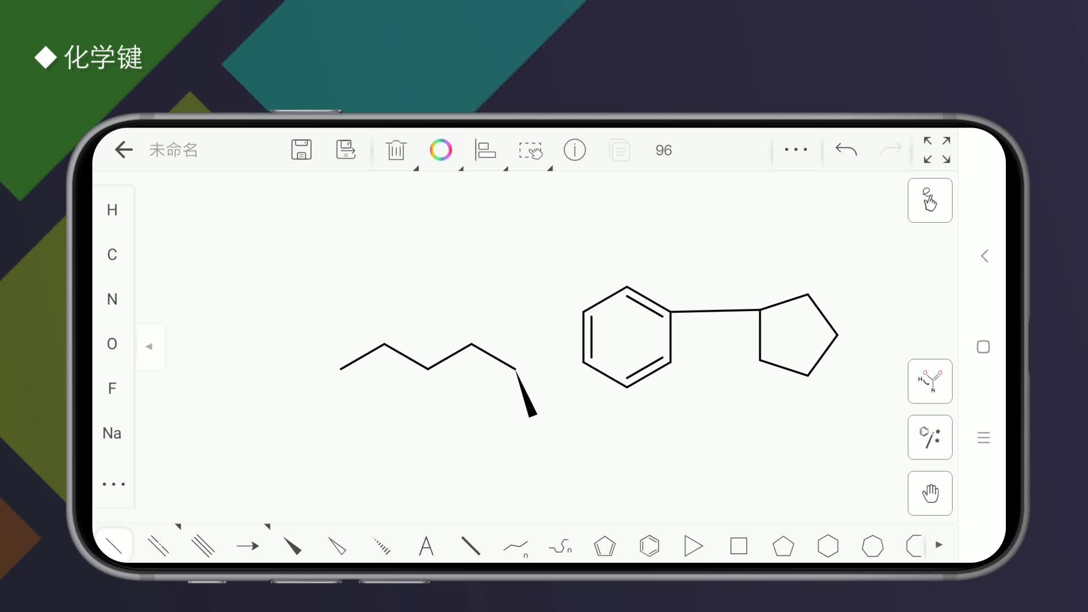Click the trash delete icon
Screen dimensions: 1088x612
(x=396, y=150)
